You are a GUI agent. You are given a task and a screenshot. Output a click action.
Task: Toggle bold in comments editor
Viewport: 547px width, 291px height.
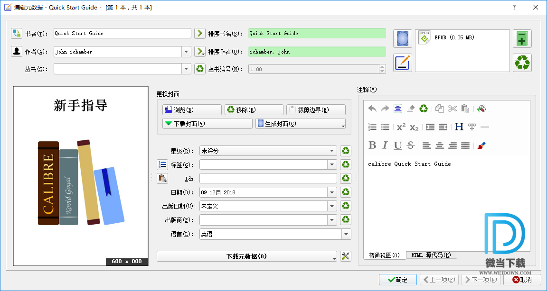tap(372, 145)
